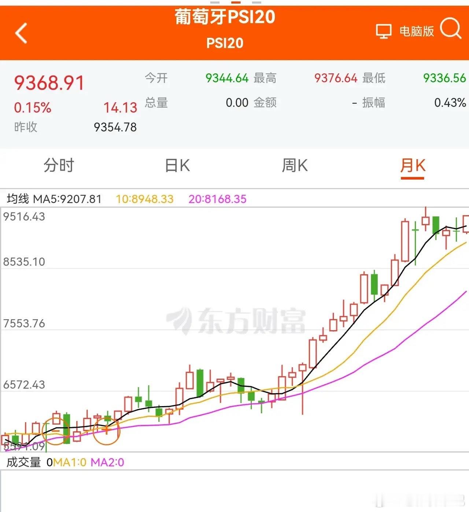Click the 8535.10 axis label

point(24,262)
